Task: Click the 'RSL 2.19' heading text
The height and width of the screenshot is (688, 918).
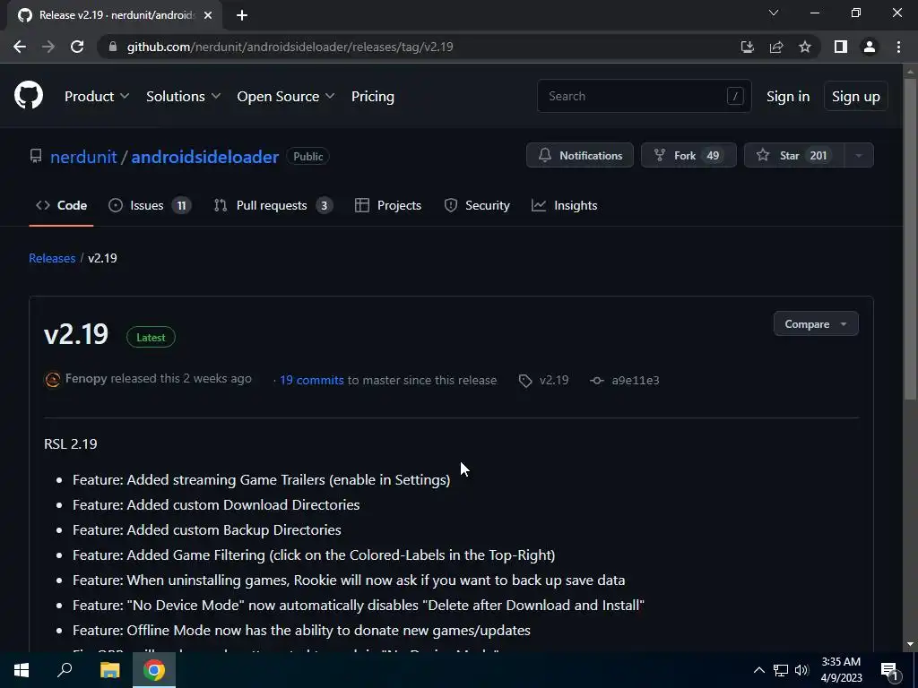Action: point(70,444)
